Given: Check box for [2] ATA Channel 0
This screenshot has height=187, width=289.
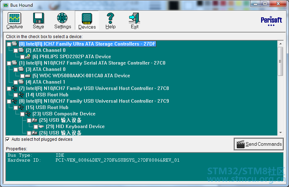Looking at the screenshot, I should pyautogui.click(x=16, y=50).
